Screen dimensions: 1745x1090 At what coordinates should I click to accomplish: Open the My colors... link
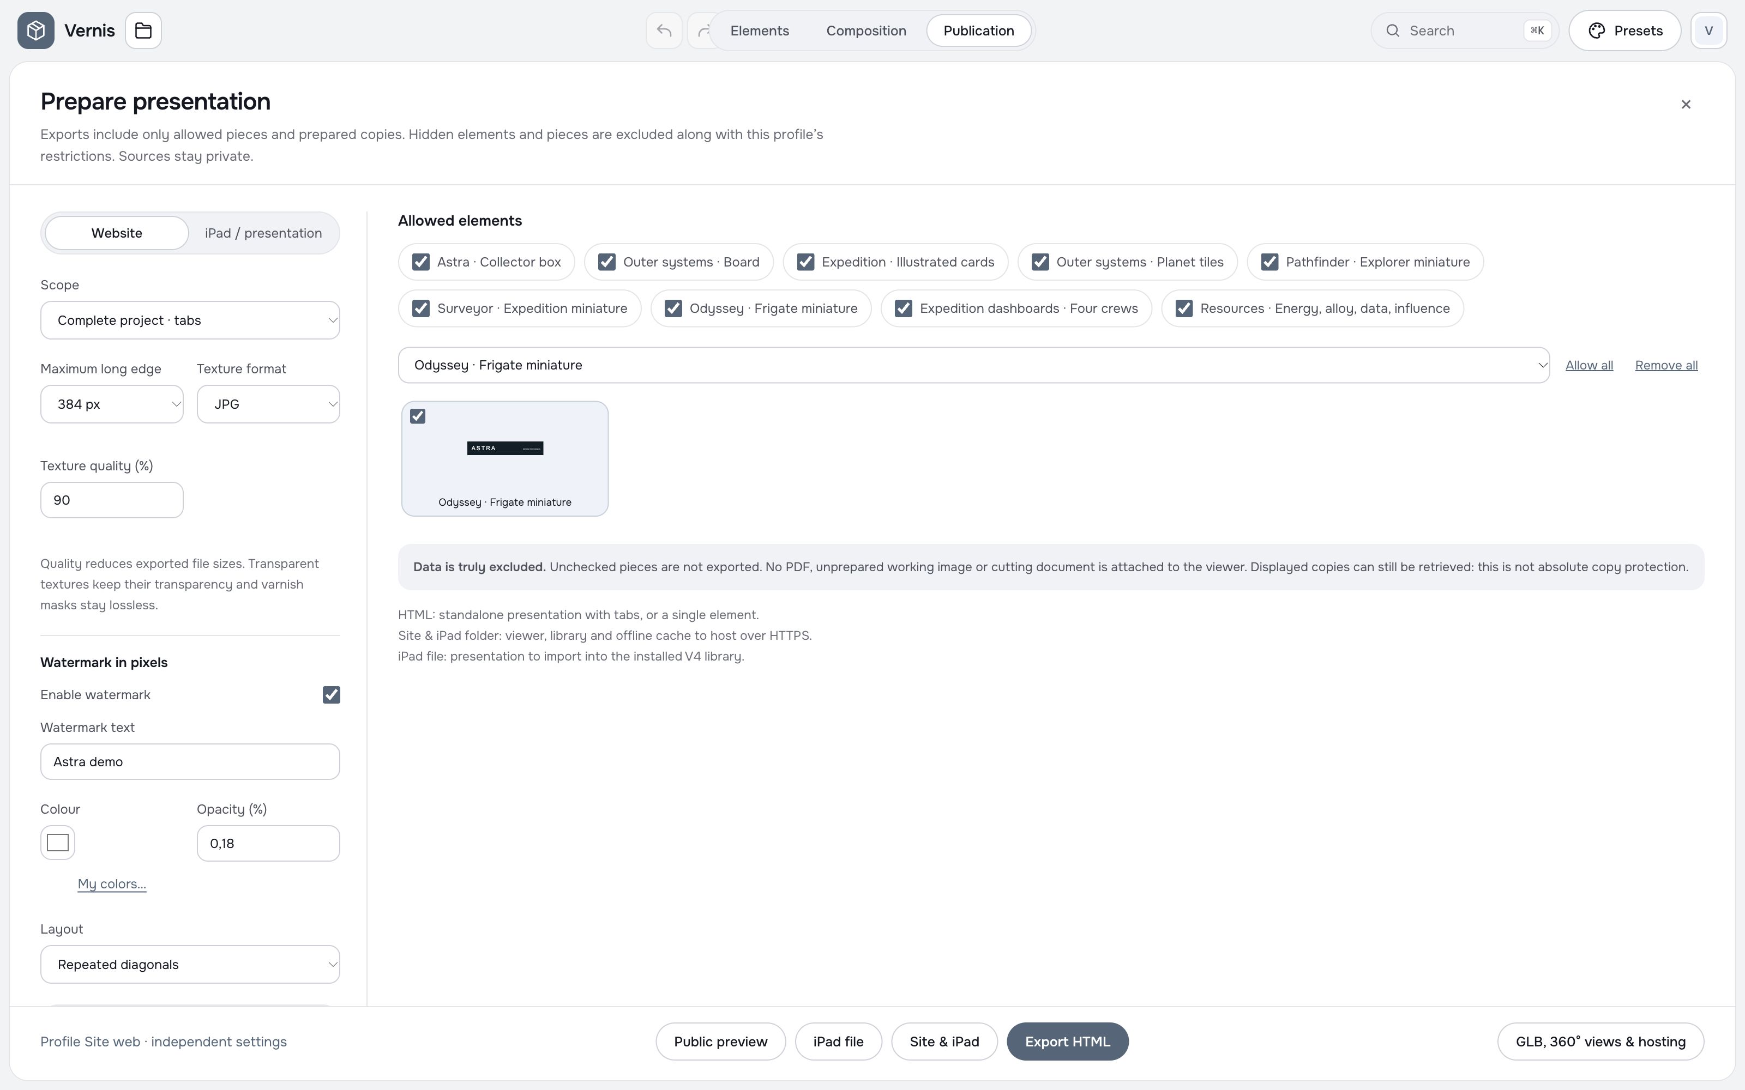click(112, 884)
